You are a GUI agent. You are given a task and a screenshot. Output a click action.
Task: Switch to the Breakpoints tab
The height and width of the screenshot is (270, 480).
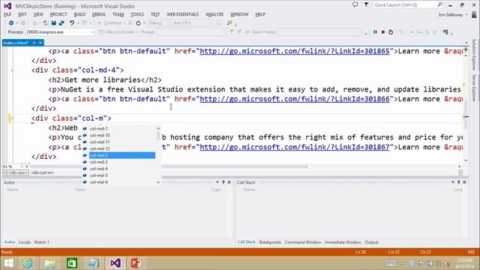pyautogui.click(x=270, y=242)
